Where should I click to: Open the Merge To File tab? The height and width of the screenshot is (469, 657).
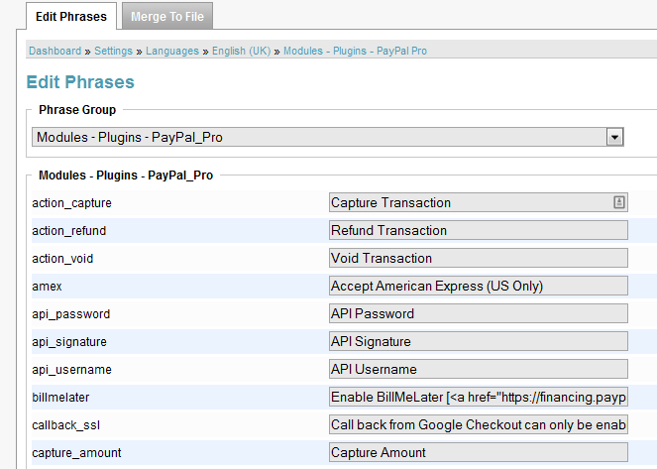[x=167, y=16]
